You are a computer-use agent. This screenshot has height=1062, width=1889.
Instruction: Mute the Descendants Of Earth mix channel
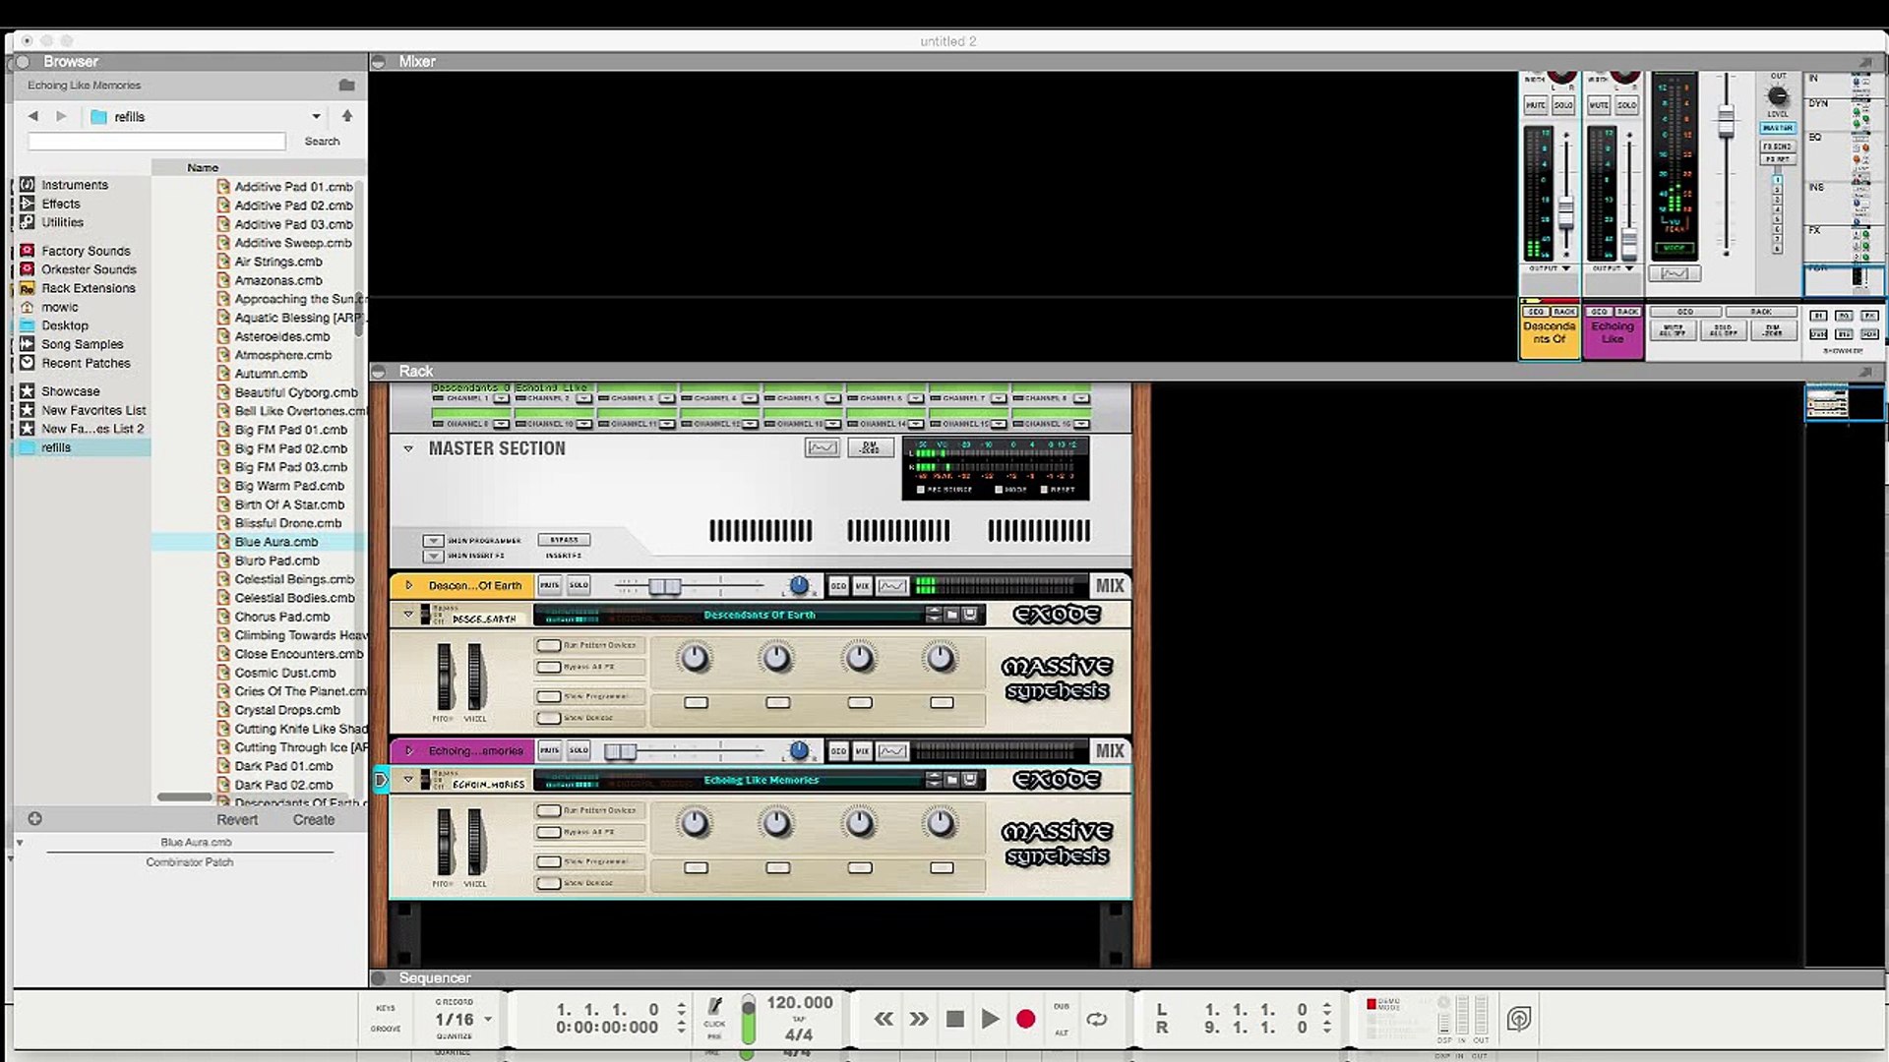pos(549,585)
